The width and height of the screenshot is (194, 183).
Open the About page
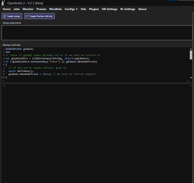point(142,9)
